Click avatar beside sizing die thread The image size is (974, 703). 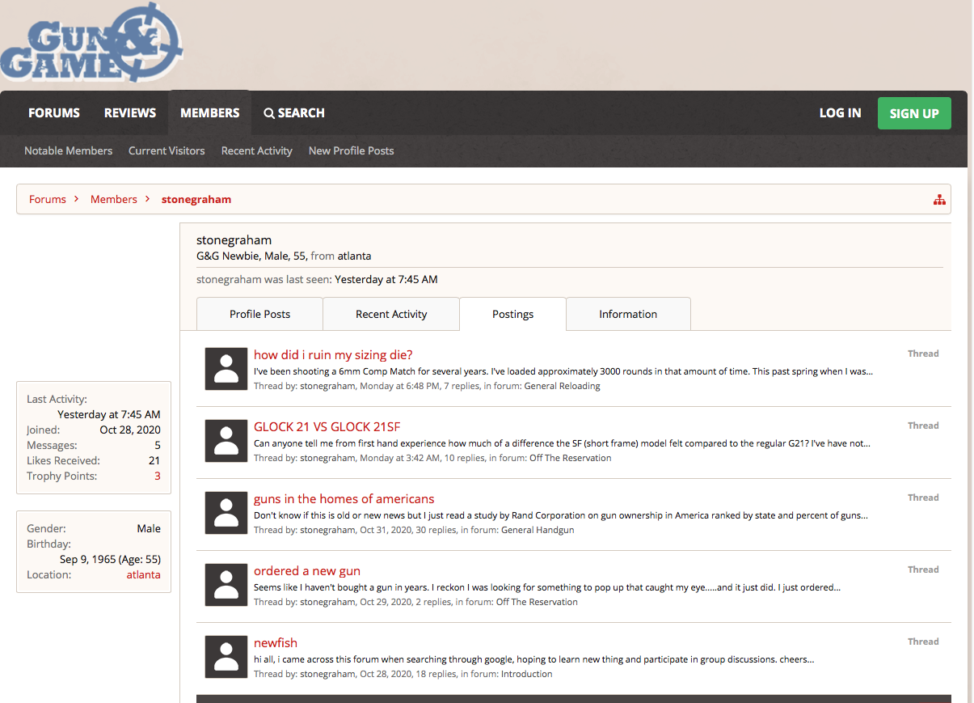tap(226, 369)
